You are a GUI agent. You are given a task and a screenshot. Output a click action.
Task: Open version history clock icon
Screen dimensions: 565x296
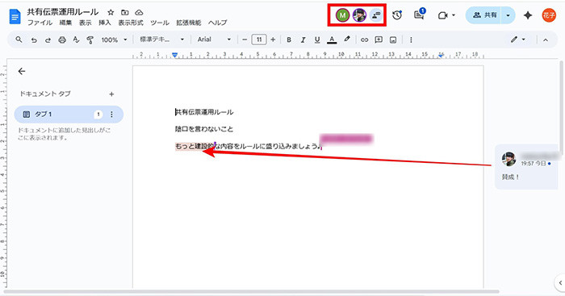tap(397, 15)
